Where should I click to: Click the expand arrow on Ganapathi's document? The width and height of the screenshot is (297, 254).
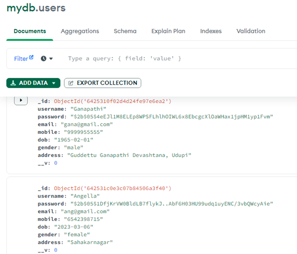[x=21, y=100]
